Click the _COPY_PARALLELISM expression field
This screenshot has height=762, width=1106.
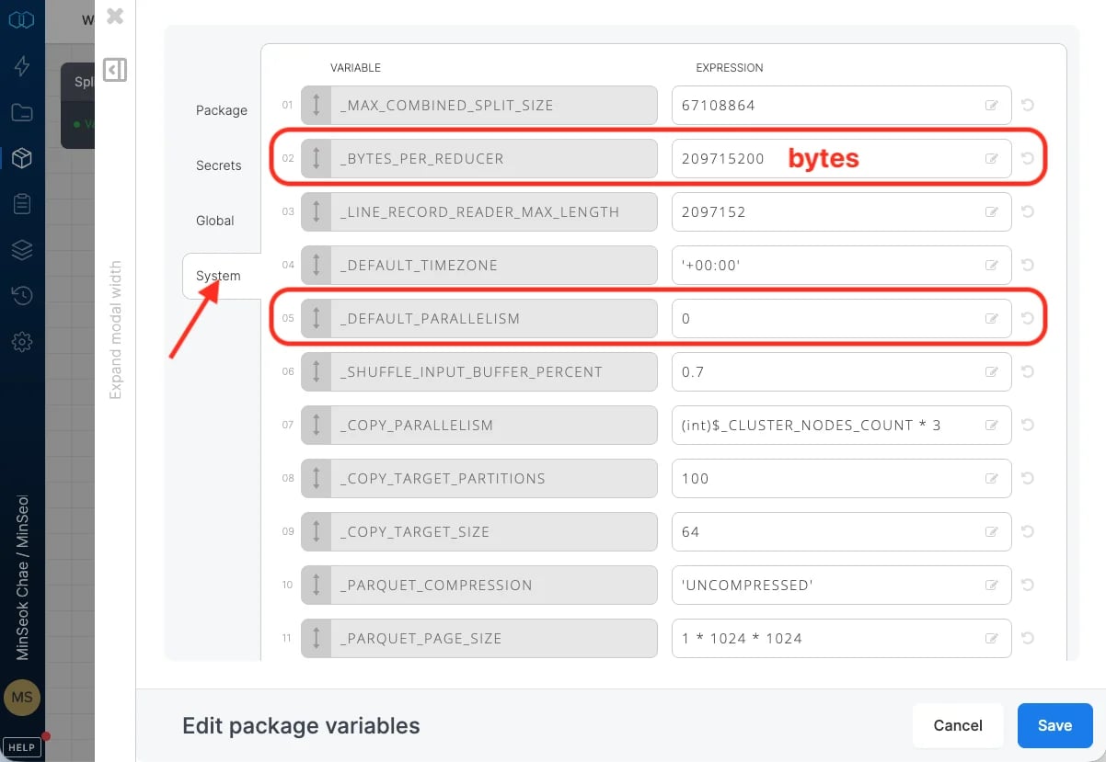click(841, 426)
